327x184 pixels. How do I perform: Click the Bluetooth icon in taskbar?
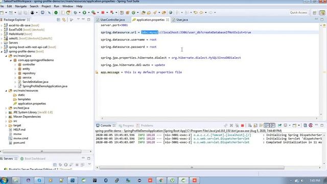pos(106,180)
